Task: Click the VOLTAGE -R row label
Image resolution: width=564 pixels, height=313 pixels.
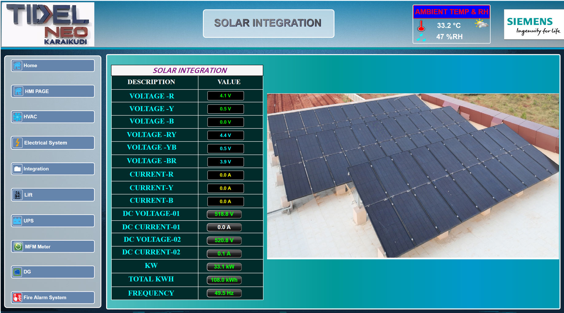Action: coord(152,96)
